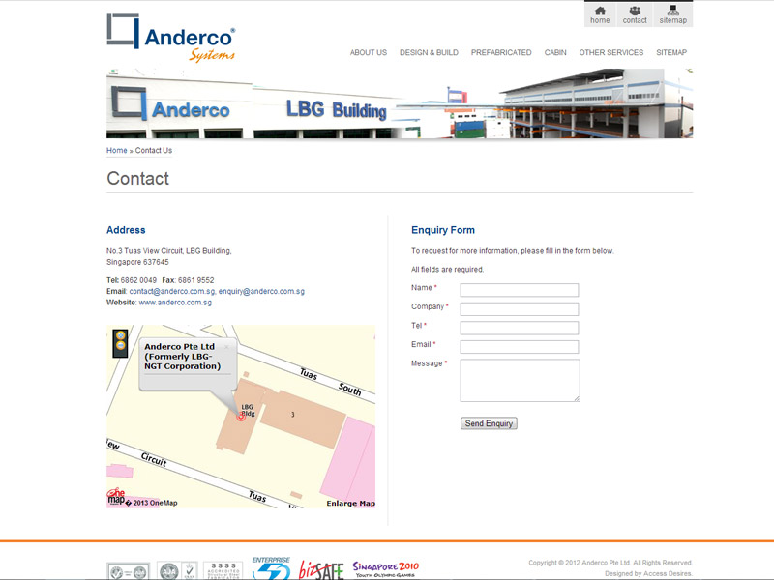Click 'Designed by Access Desires' footer text
This screenshot has height=580, width=774.
[648, 573]
